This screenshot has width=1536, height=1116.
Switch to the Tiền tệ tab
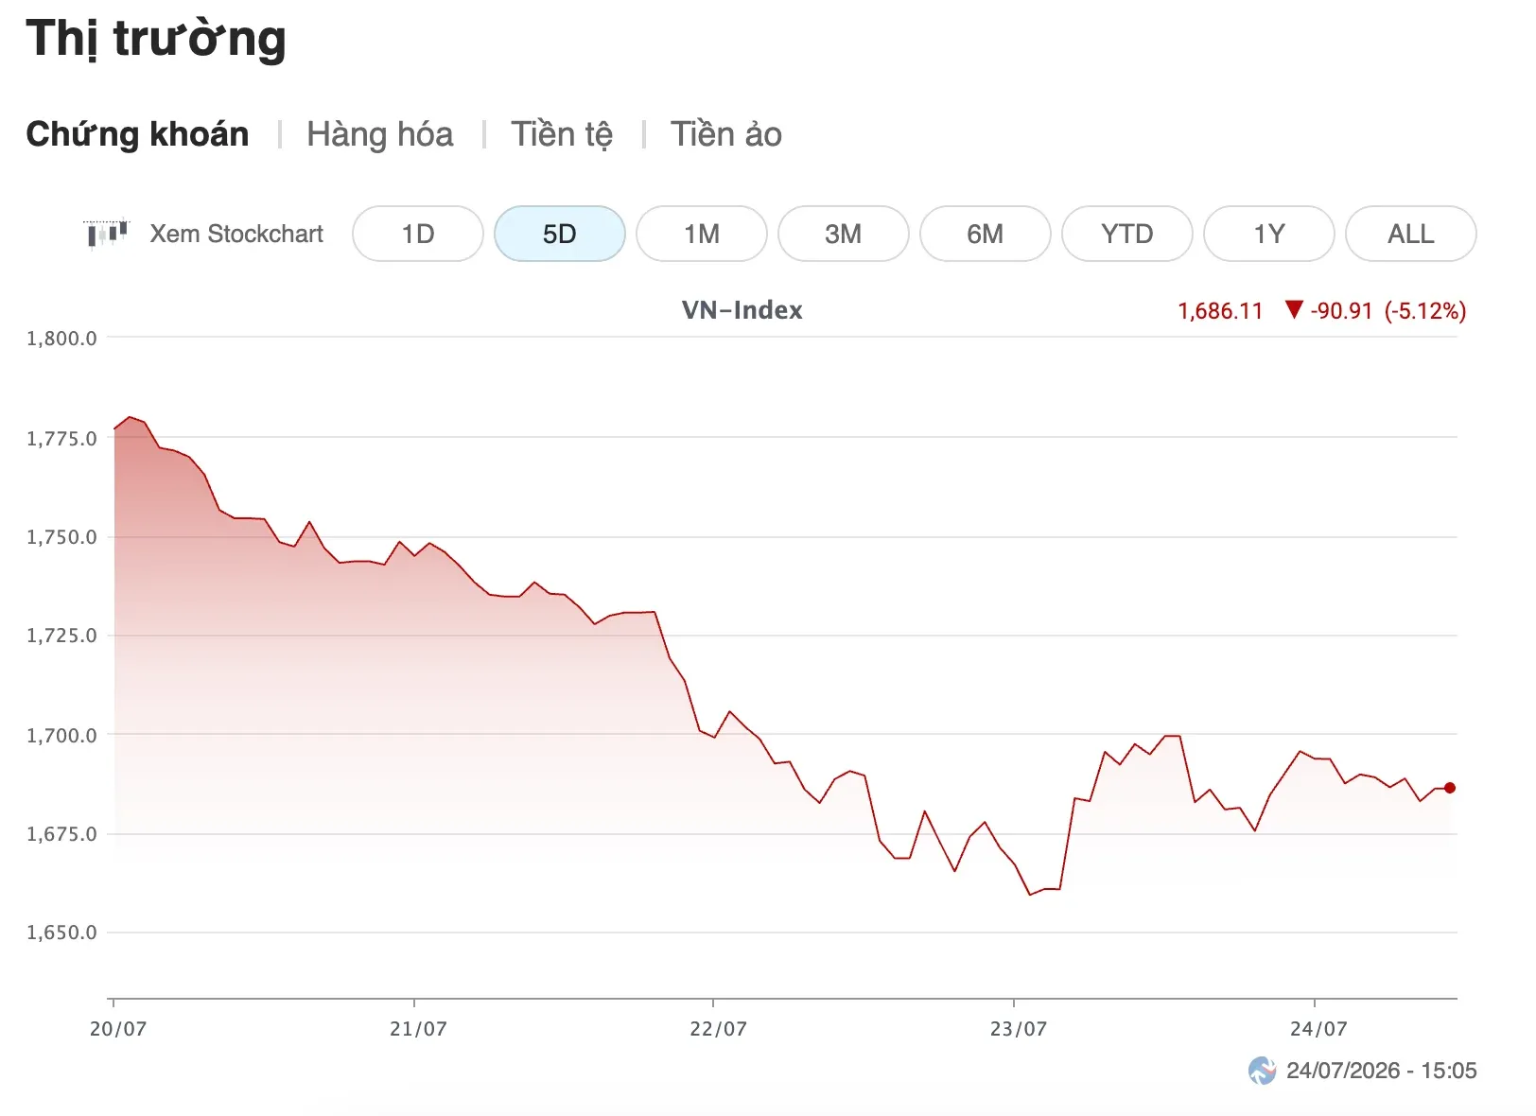click(x=562, y=134)
